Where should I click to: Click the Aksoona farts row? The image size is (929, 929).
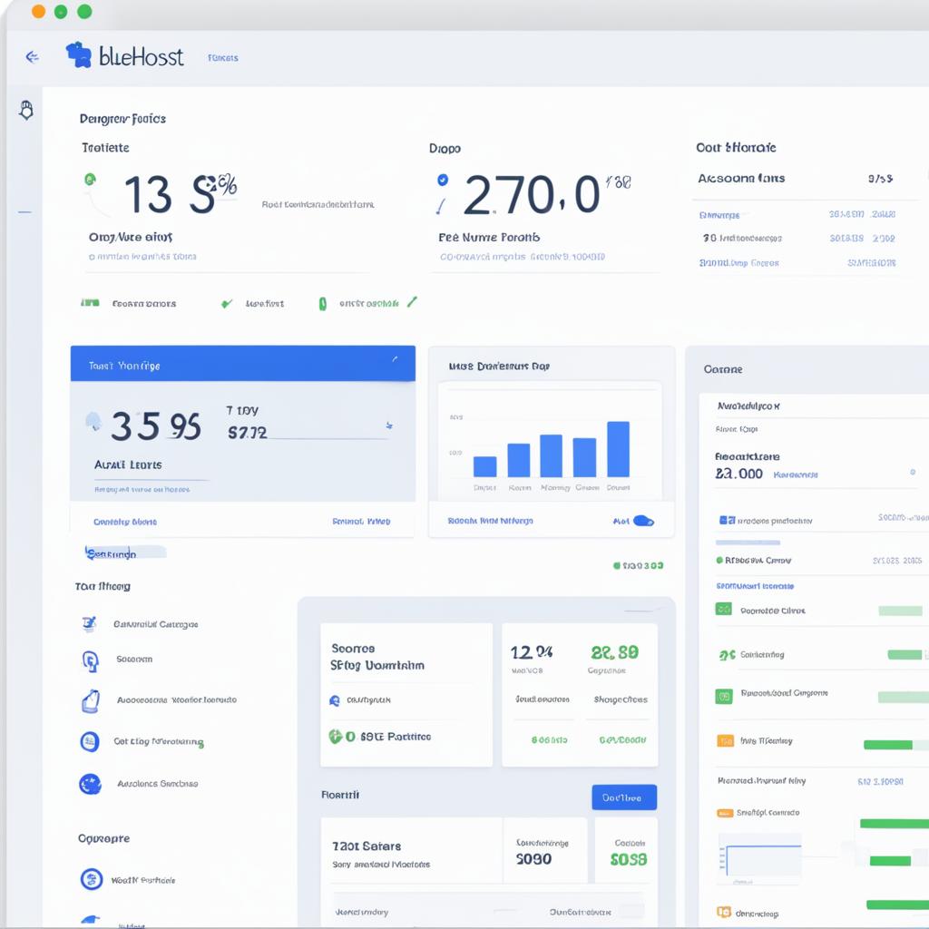[795, 179]
